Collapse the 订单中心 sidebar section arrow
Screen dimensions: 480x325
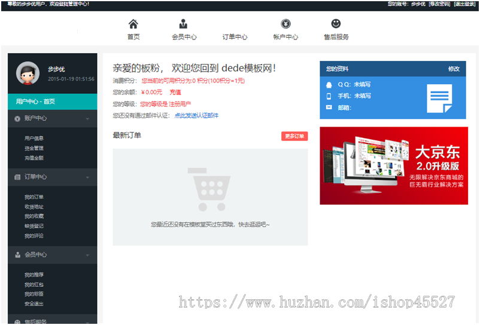click(87, 177)
